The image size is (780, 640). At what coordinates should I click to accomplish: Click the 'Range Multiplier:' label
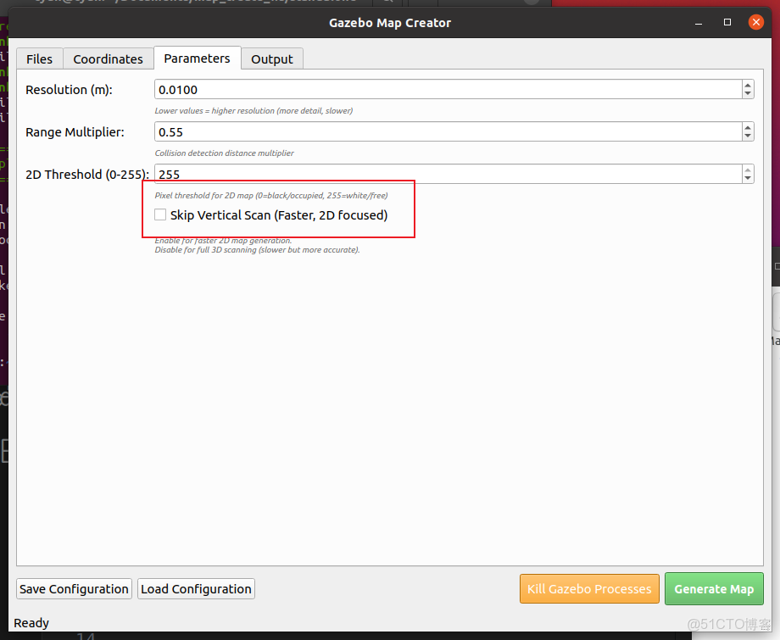(x=75, y=131)
